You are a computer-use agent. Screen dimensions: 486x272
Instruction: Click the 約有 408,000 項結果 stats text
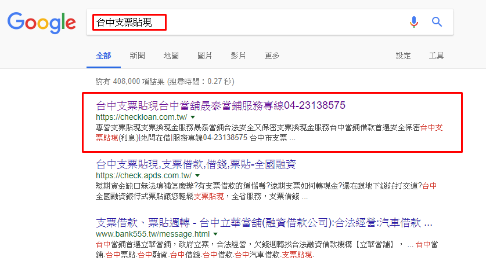tap(164, 82)
